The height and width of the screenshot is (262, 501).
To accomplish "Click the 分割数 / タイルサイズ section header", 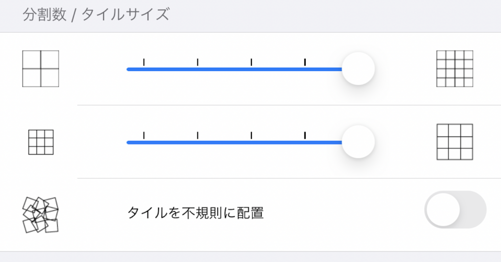I will pos(96,15).
